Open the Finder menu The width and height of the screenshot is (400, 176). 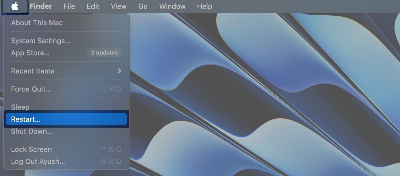41,6
